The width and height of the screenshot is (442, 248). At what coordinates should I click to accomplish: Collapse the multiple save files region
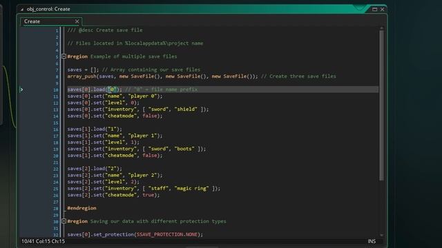click(x=64, y=56)
